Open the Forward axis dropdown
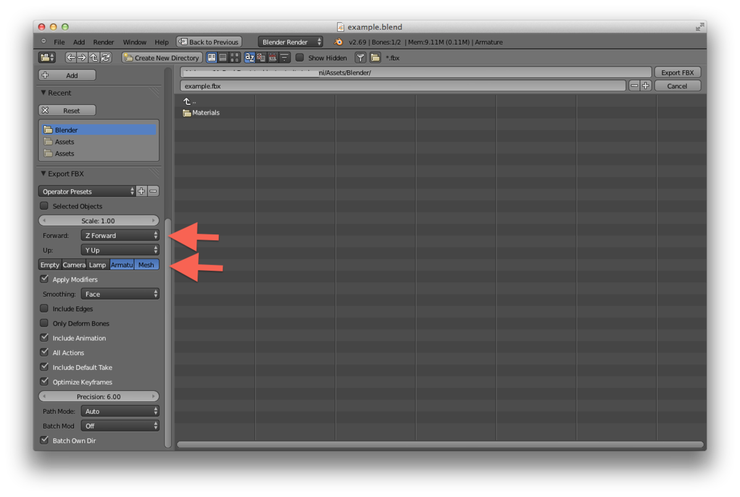 pos(120,235)
